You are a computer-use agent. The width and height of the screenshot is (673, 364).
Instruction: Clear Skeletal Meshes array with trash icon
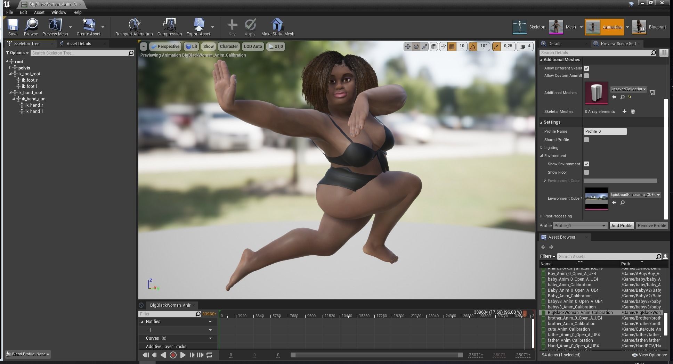click(x=633, y=111)
